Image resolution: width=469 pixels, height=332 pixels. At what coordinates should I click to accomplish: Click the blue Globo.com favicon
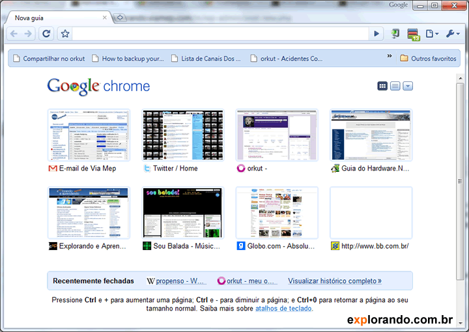(x=241, y=246)
